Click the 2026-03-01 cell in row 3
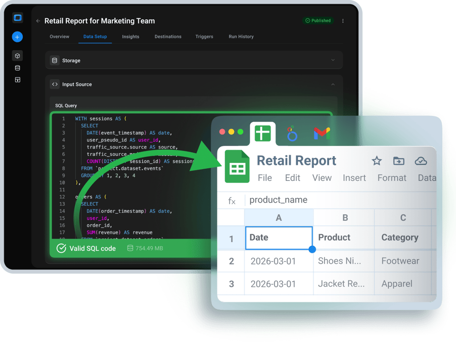The width and height of the screenshot is (456, 342). 279,284
